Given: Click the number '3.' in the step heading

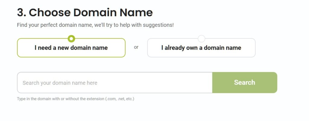Looking at the screenshot, I should (21, 12).
